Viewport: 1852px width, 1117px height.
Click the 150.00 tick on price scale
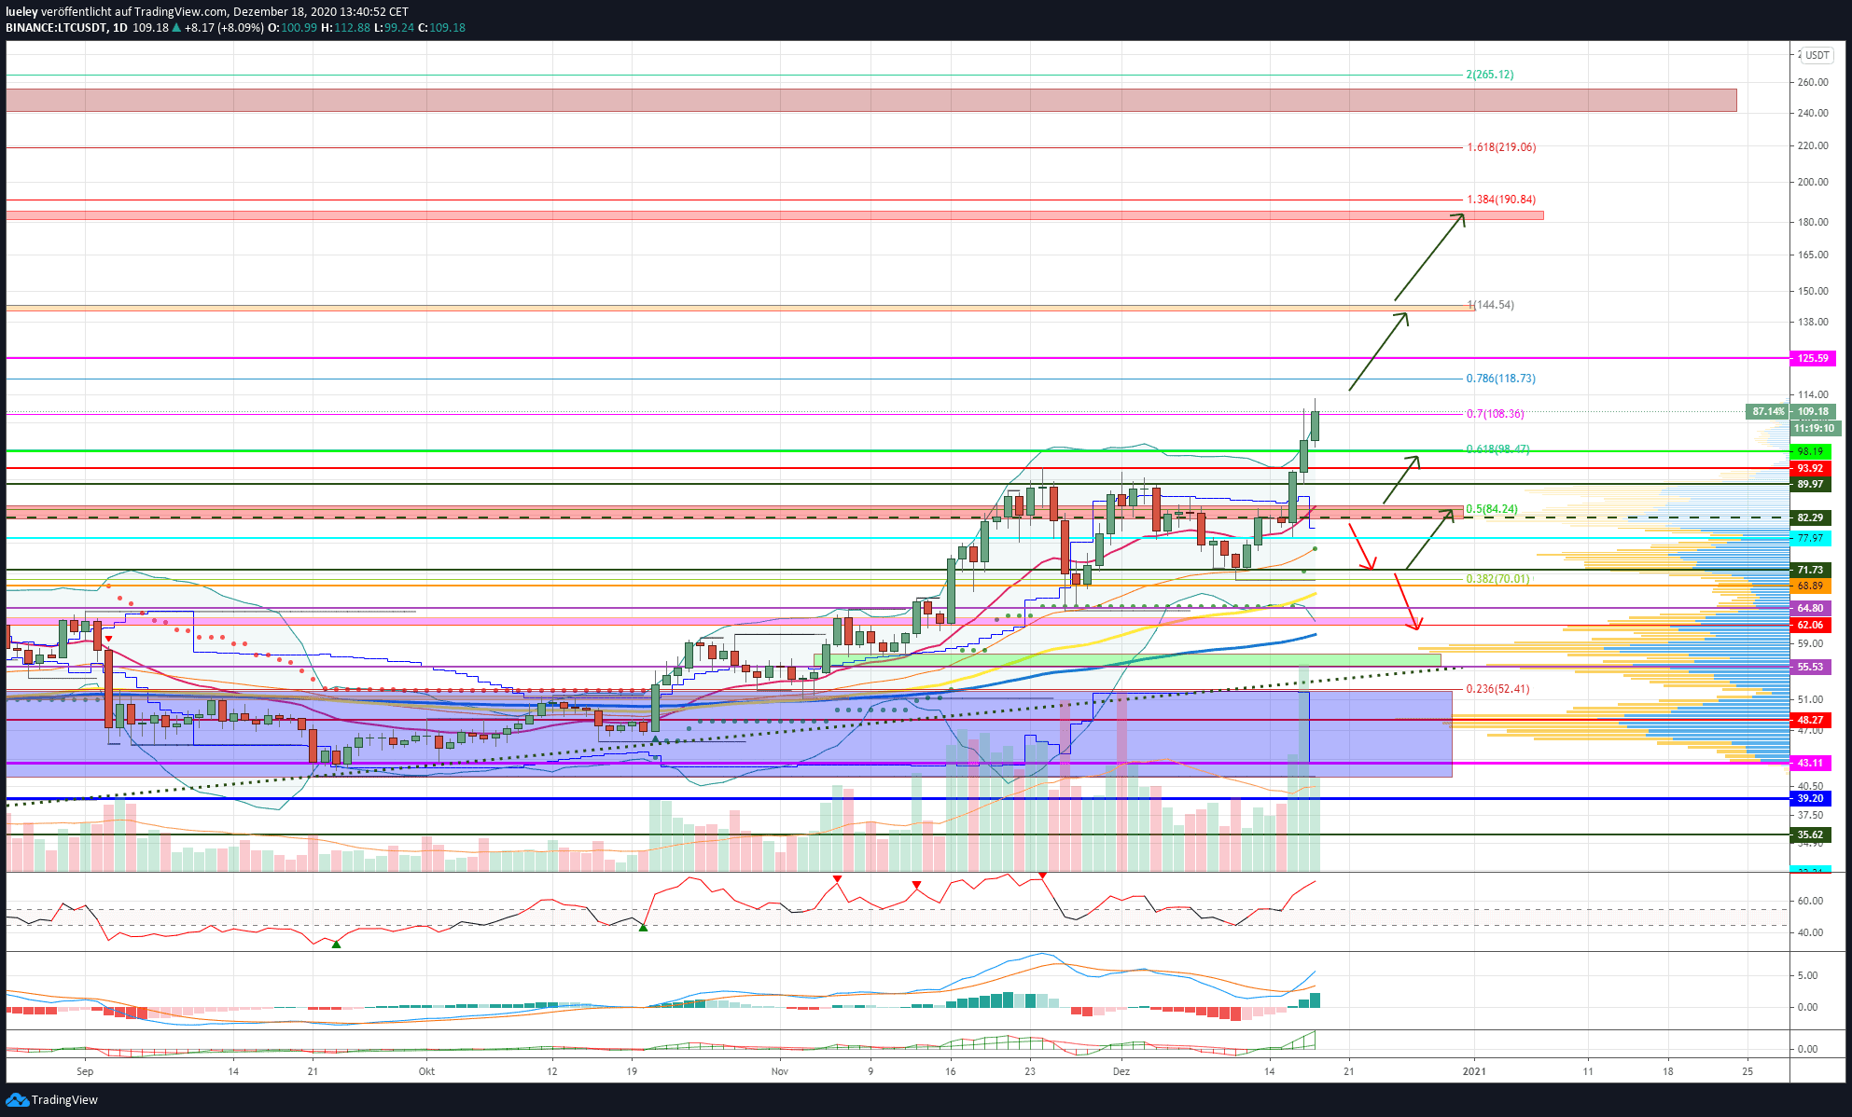tap(1813, 291)
